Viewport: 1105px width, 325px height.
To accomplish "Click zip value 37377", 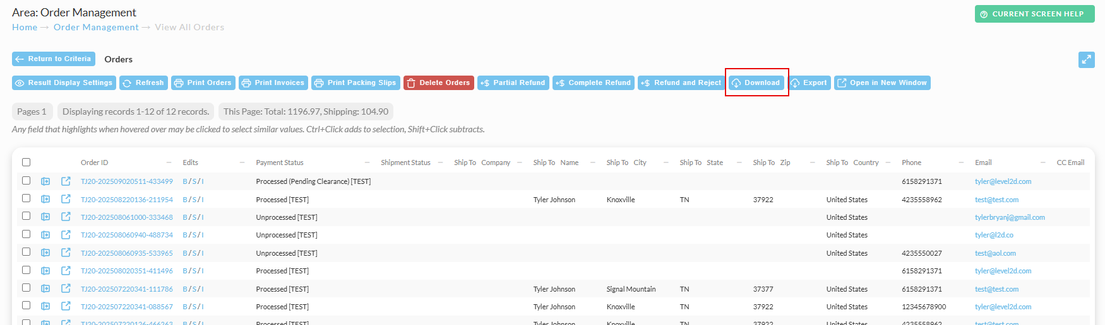I will pos(763,289).
